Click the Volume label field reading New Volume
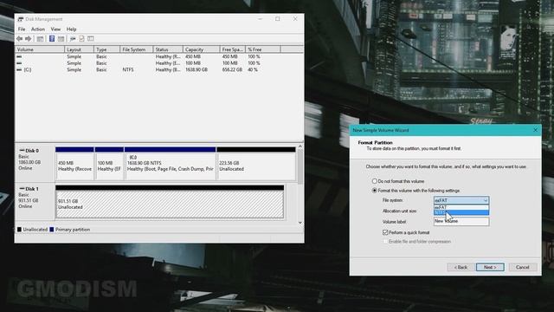554x312 pixels. (x=461, y=222)
